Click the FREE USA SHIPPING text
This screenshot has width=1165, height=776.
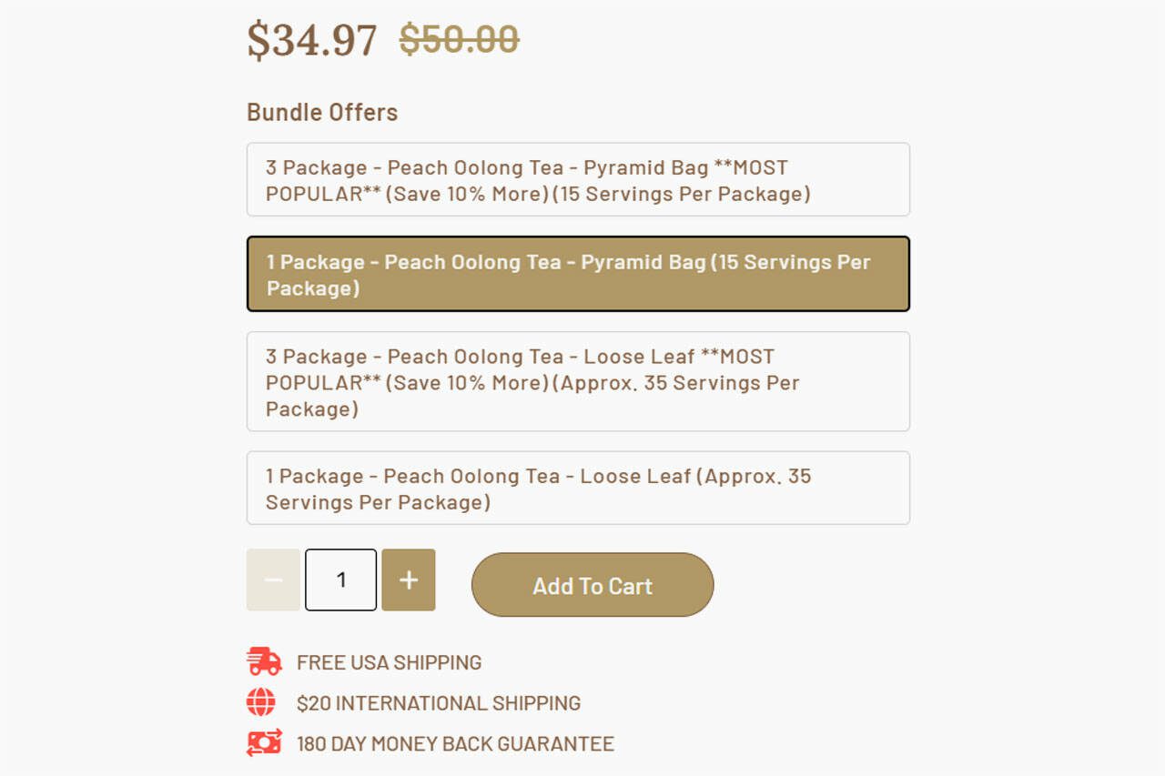(x=390, y=662)
